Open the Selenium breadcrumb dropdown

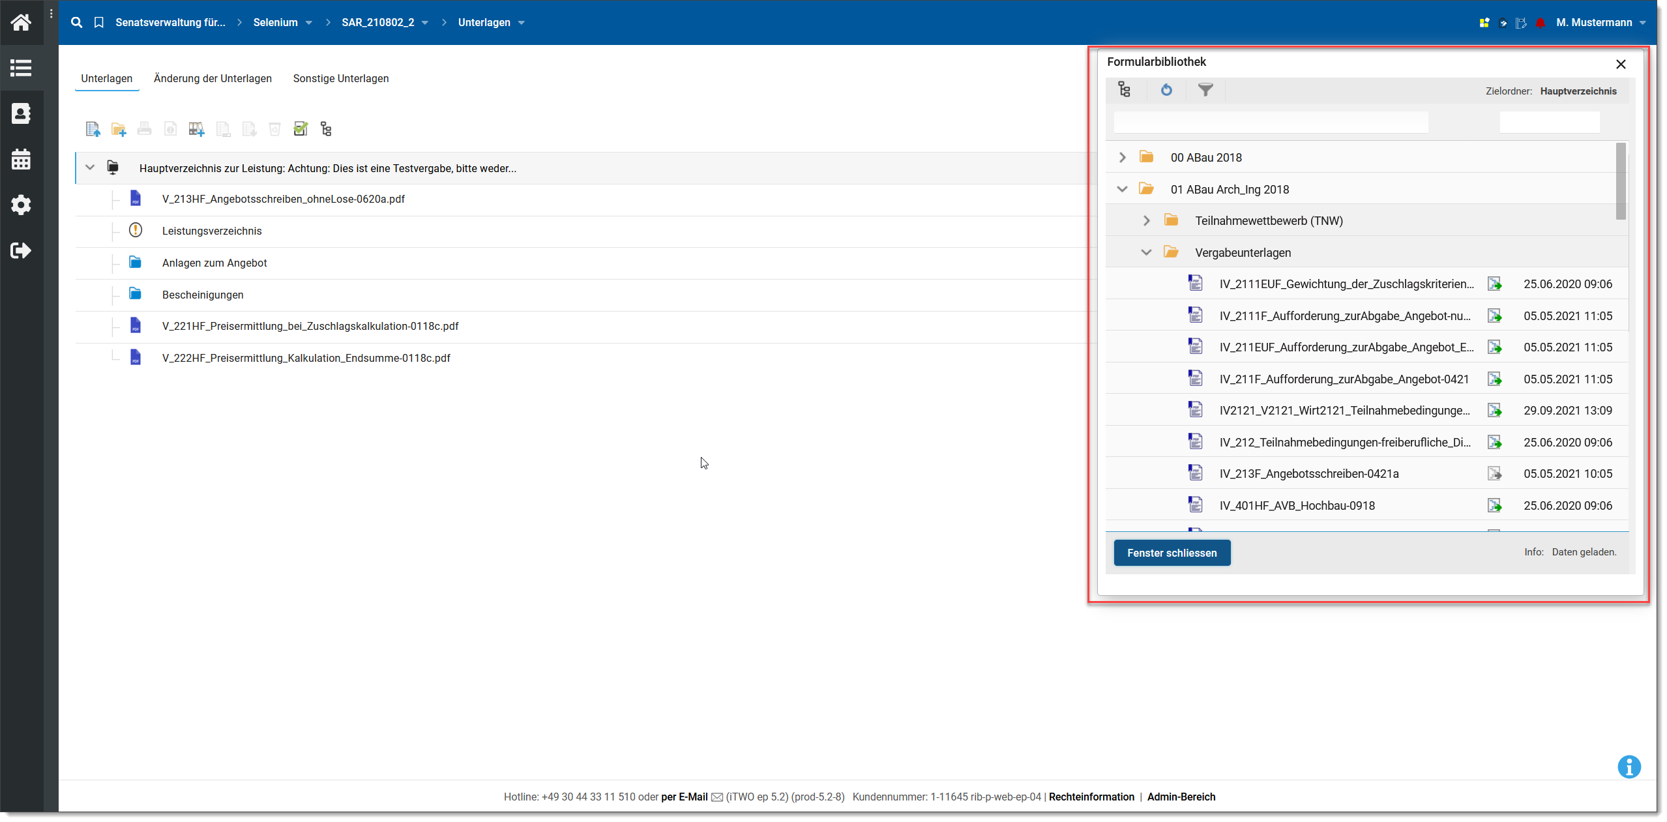(309, 23)
